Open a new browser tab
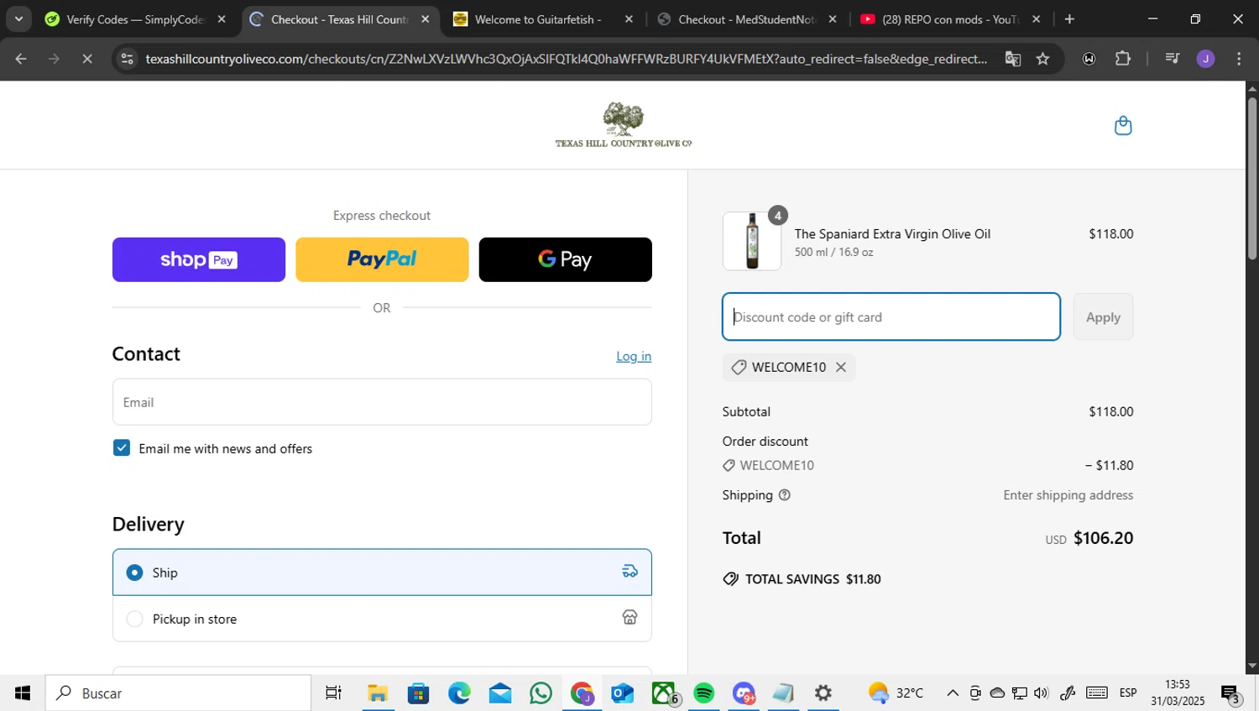 point(1069,19)
